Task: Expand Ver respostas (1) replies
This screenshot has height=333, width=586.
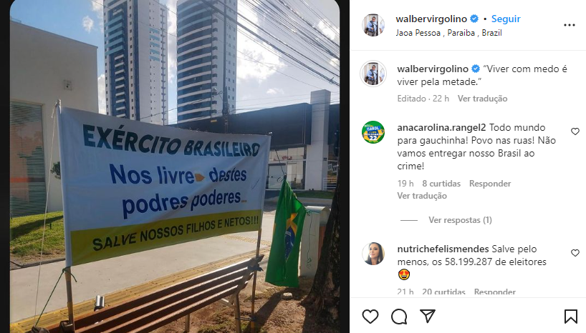Action: 460,220
